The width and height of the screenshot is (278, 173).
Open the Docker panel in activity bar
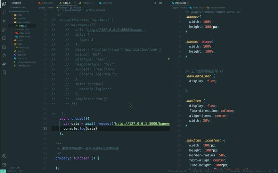pyautogui.click(x=4, y=64)
